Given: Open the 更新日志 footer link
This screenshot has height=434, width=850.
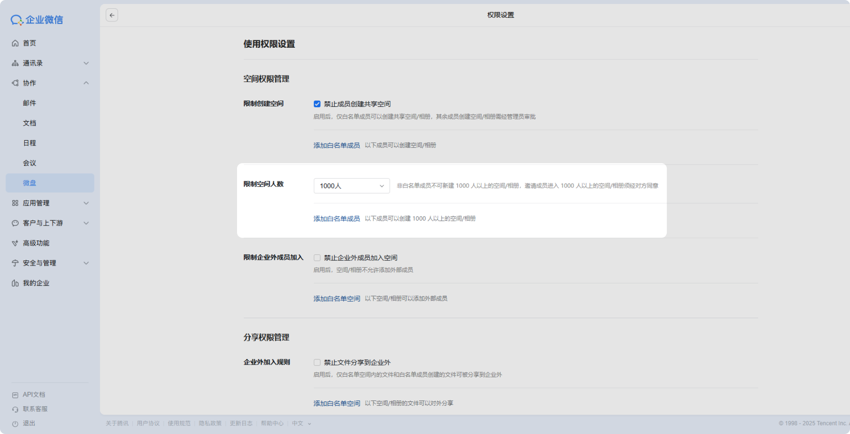Looking at the screenshot, I should (x=241, y=424).
